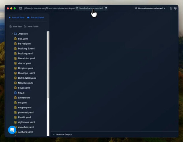Open the No environment selected dropdown
Viewport: 183px width, 142px height.
[x=150, y=8]
